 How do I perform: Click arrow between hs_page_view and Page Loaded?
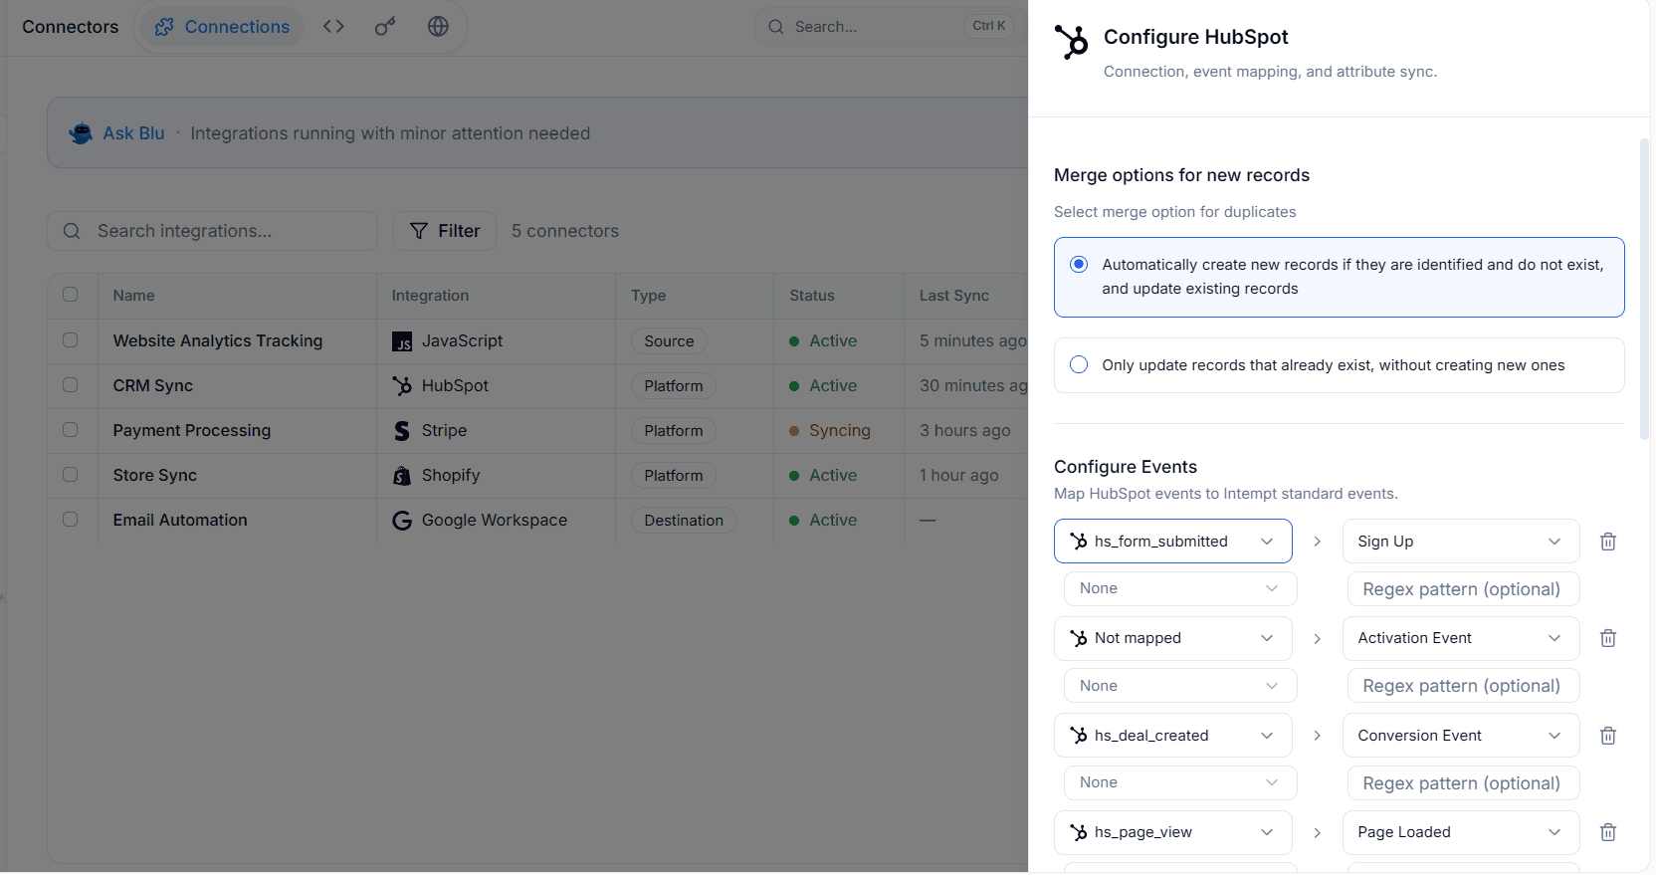click(1318, 832)
